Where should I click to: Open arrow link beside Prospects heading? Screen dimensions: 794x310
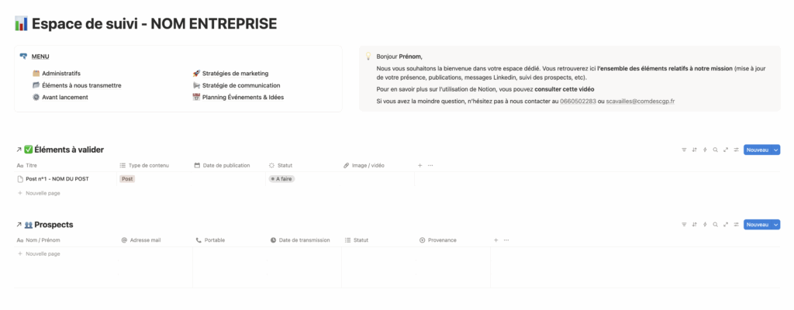18,225
